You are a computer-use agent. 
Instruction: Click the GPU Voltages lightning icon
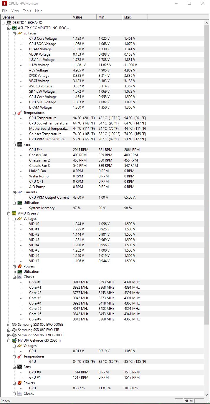pos(20,346)
